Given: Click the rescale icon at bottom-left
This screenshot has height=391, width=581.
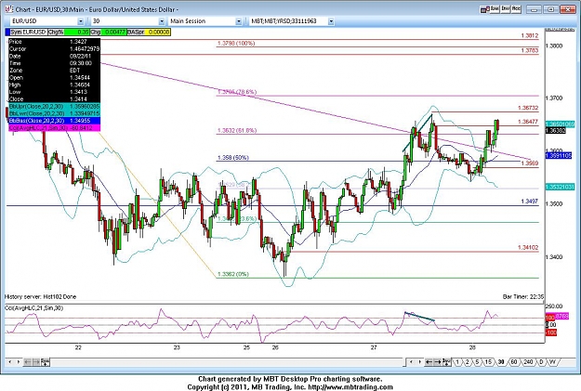Looking at the screenshot, I should point(46,362).
